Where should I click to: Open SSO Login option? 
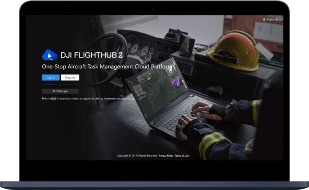[x=60, y=91]
